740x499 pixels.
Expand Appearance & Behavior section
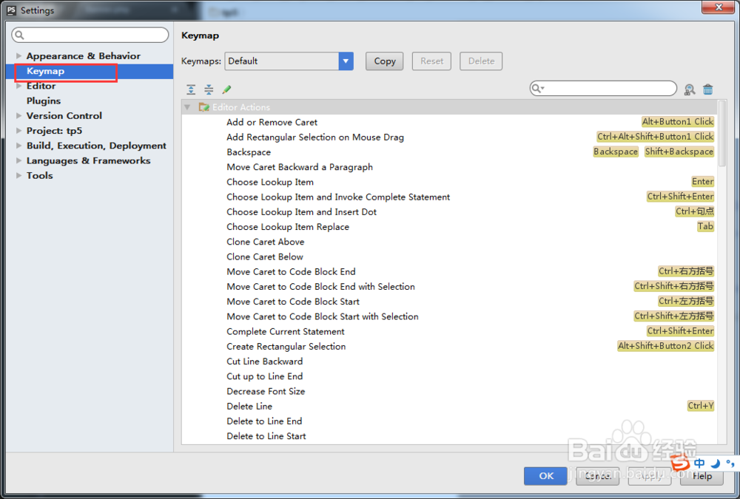coord(19,55)
